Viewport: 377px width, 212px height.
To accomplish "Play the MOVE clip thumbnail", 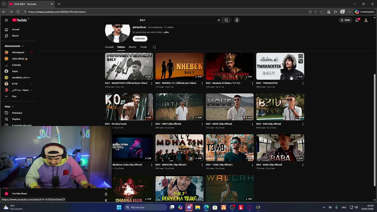I will point(230,107).
